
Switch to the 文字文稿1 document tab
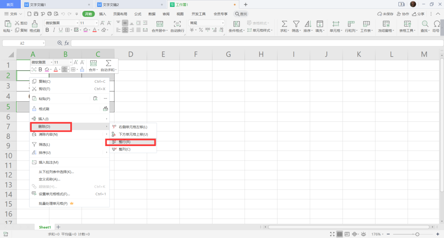coord(57,4)
